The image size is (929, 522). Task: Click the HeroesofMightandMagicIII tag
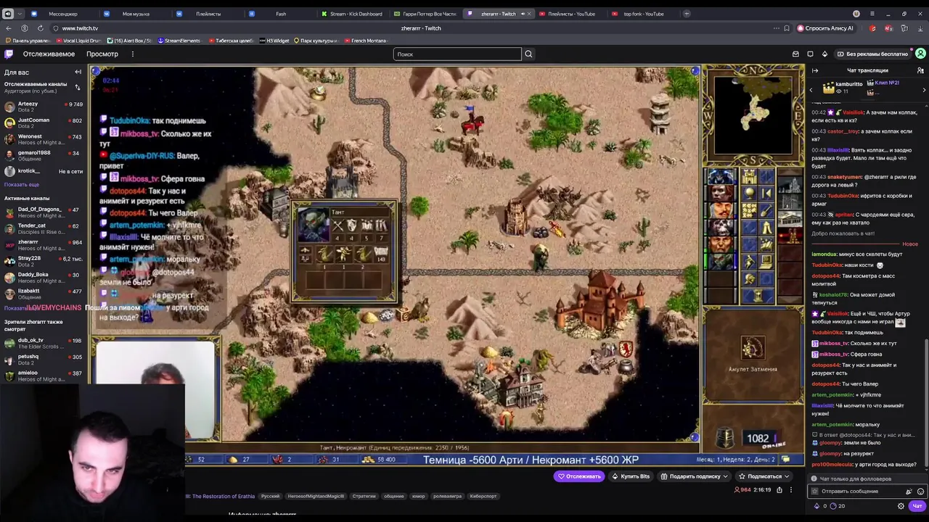coord(316,497)
